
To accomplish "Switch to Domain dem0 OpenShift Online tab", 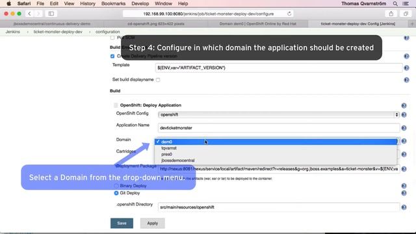I will point(257,24).
